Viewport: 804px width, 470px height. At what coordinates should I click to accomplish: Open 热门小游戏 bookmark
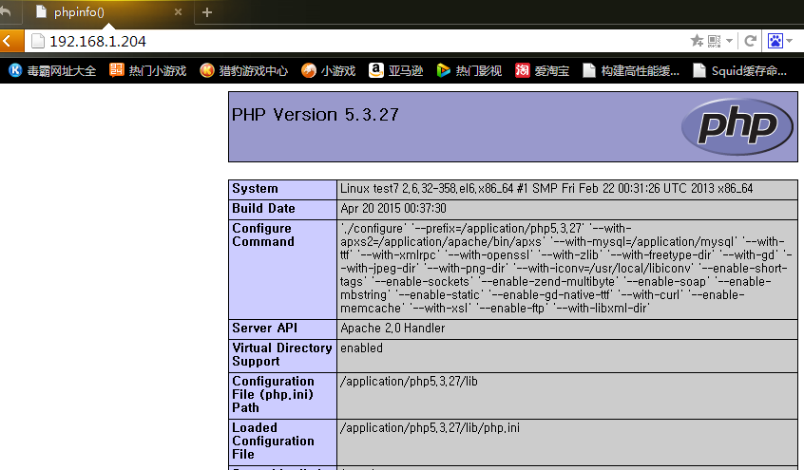[148, 70]
